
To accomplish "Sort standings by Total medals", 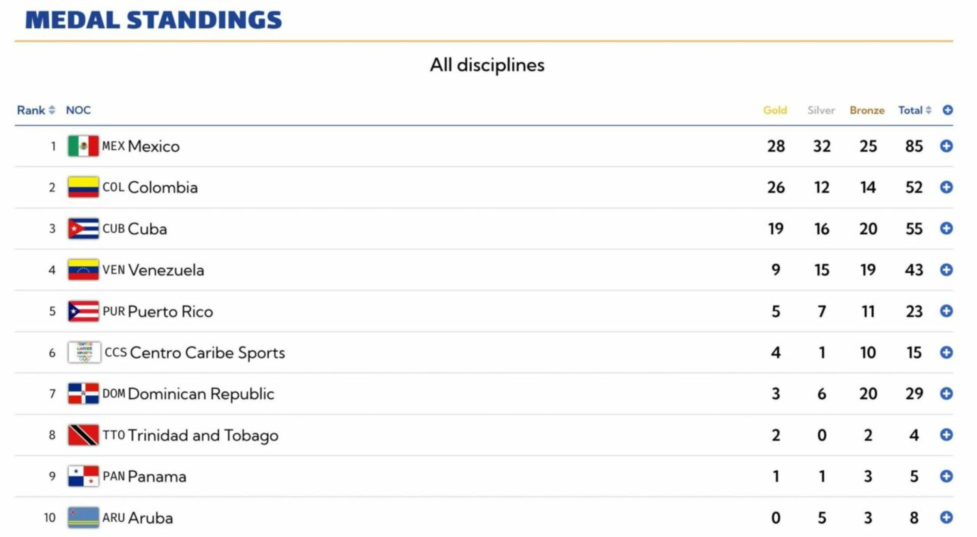I will click(914, 110).
